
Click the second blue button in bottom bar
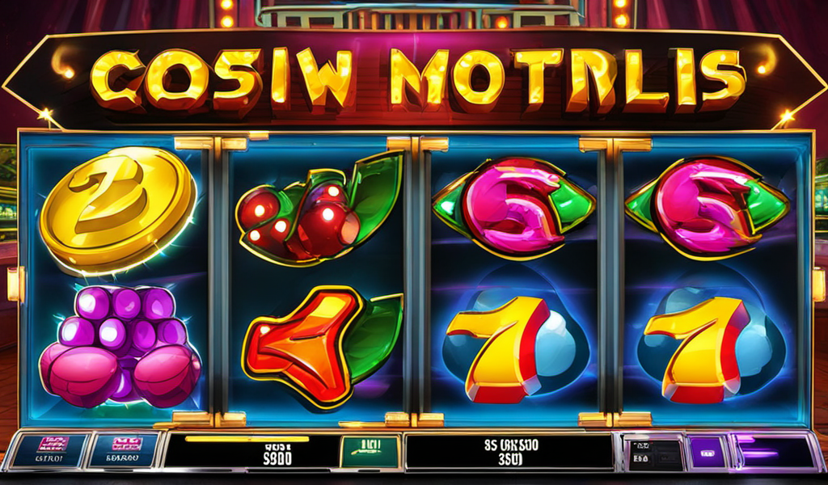click(125, 450)
